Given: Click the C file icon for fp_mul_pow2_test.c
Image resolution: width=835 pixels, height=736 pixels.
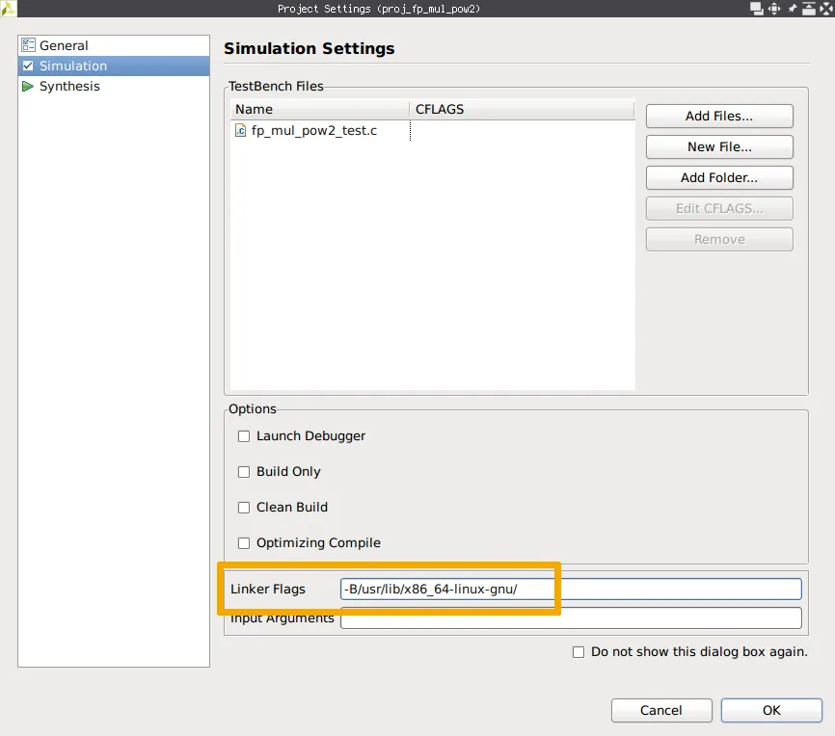Looking at the screenshot, I should tap(241, 130).
